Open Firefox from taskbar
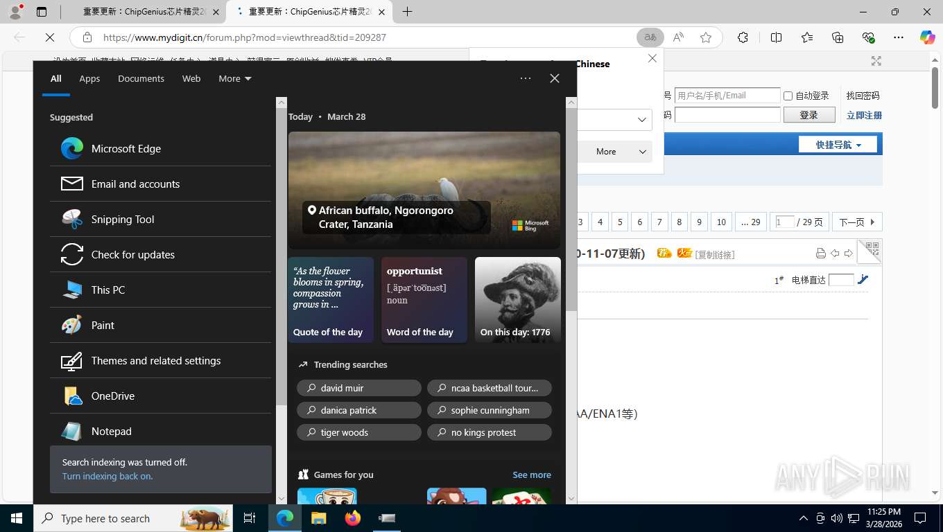The width and height of the screenshot is (943, 532). 353,518
